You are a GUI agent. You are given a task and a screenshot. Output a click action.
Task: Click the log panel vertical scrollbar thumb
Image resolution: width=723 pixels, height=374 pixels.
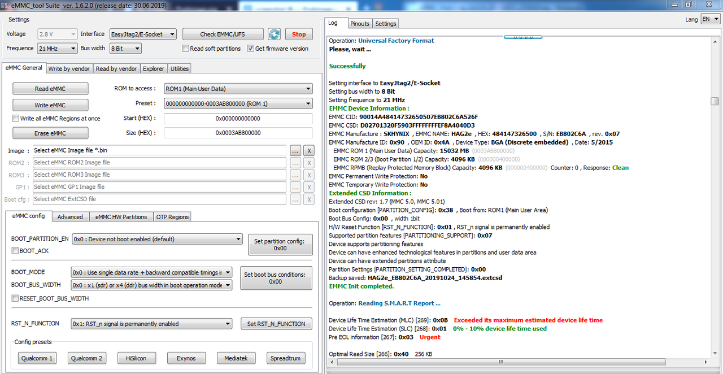point(715,101)
